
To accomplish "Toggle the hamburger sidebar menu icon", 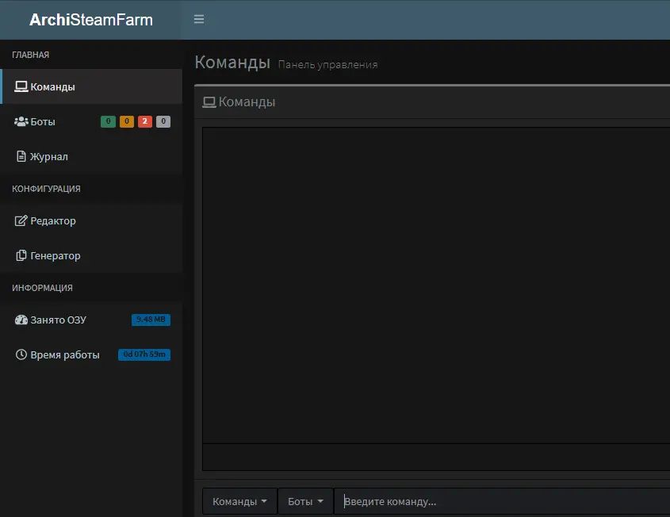I will click(x=199, y=19).
